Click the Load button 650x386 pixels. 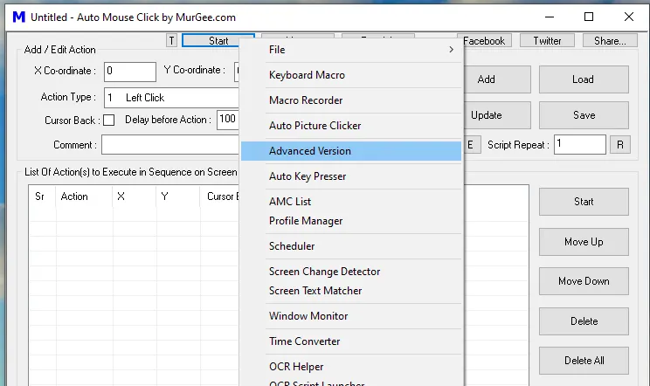click(584, 79)
